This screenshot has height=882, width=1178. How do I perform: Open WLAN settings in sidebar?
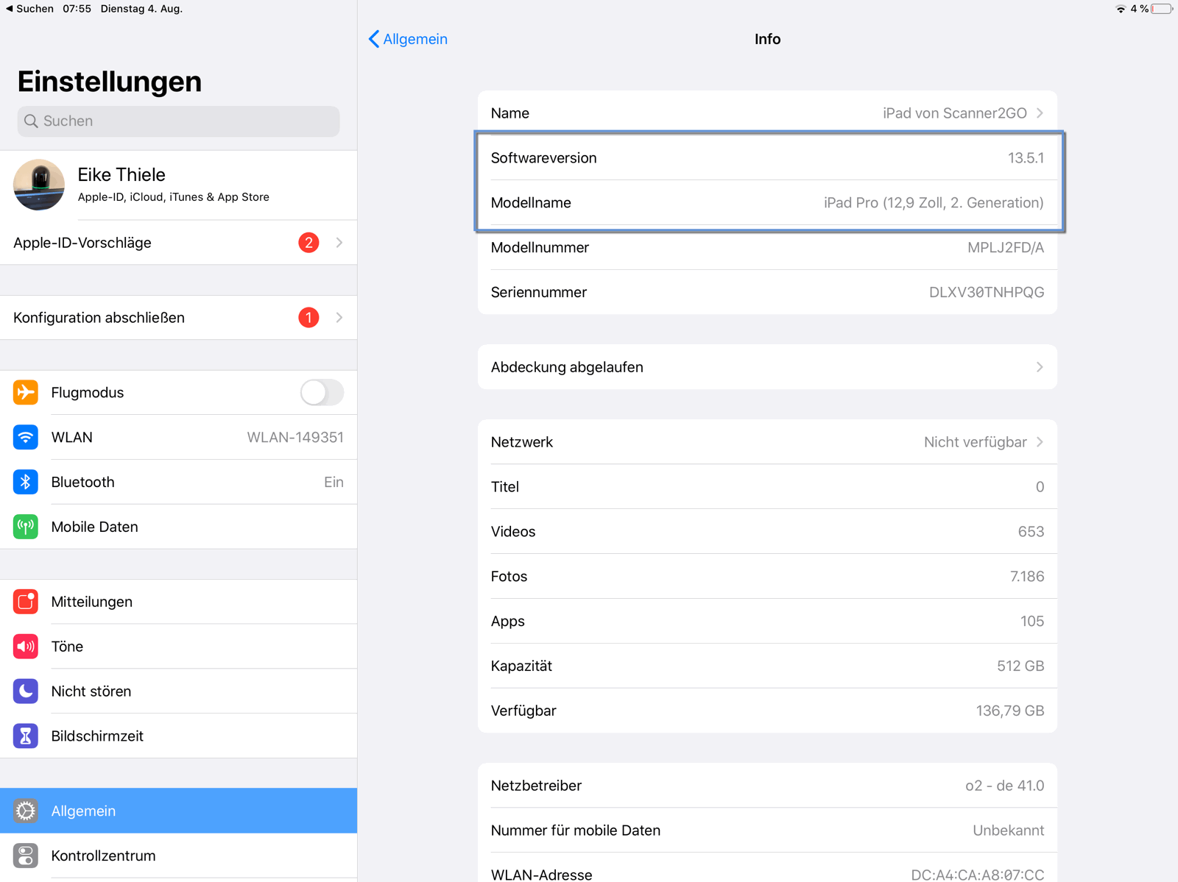pyautogui.click(x=178, y=437)
